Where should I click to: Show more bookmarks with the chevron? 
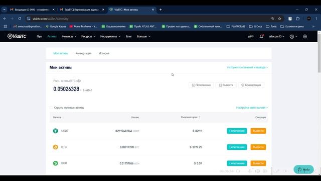[313, 27]
